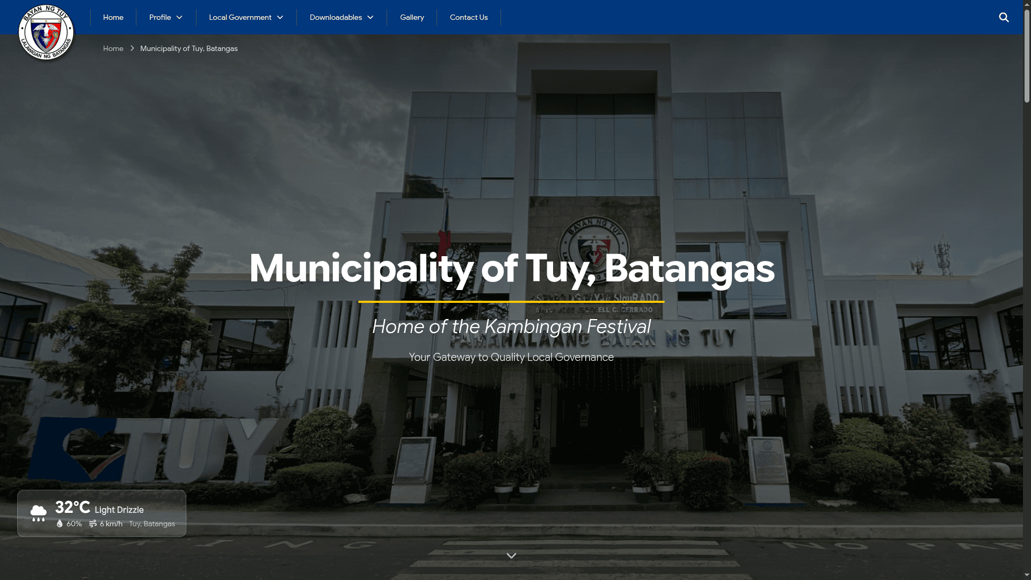Open the Profile menu item

click(160, 17)
